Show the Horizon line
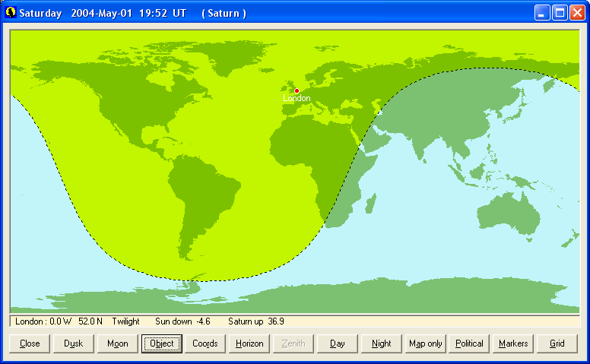Viewport: 590px width, 364px height. click(249, 343)
